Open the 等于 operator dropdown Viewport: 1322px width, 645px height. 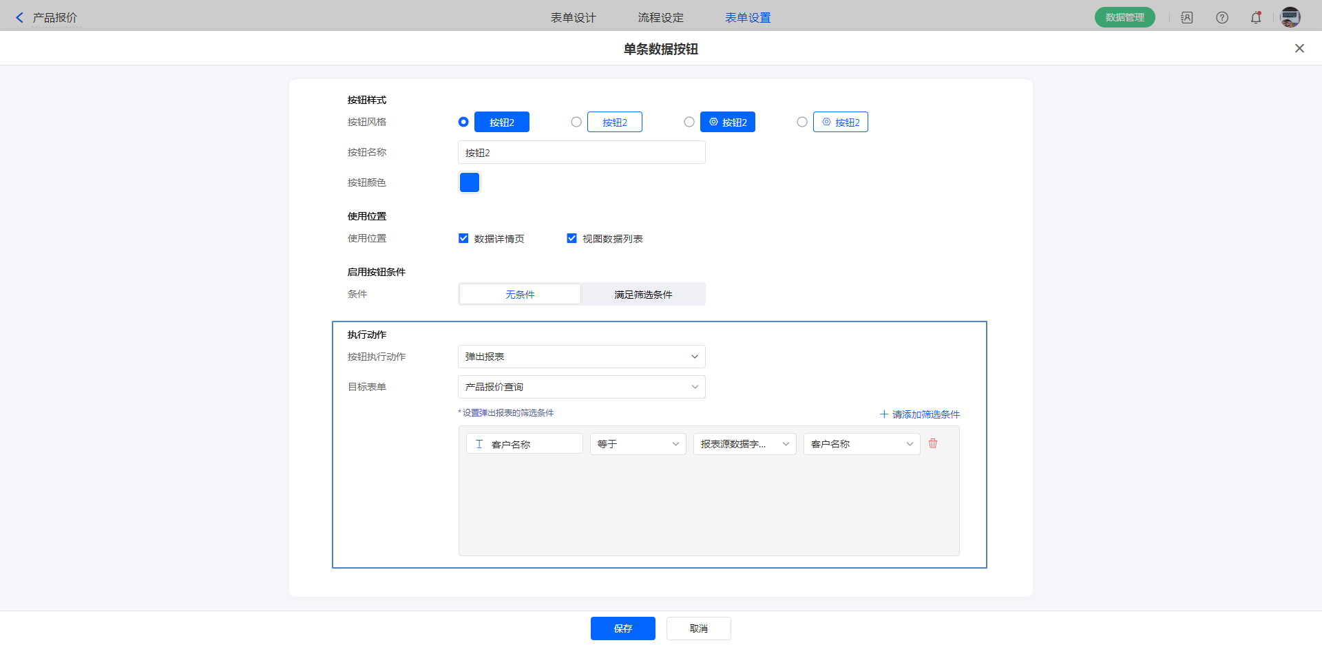(x=638, y=444)
